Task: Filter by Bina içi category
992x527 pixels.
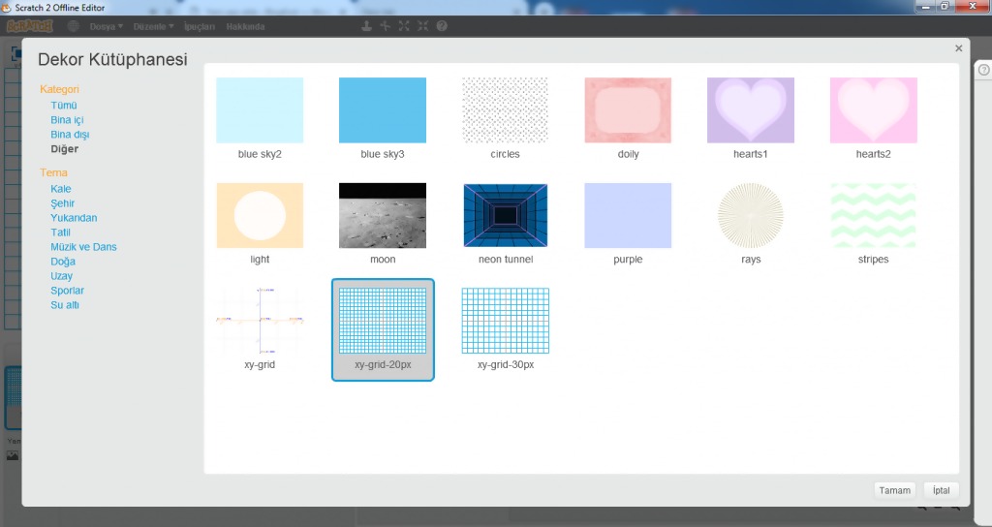Action: coord(67,119)
